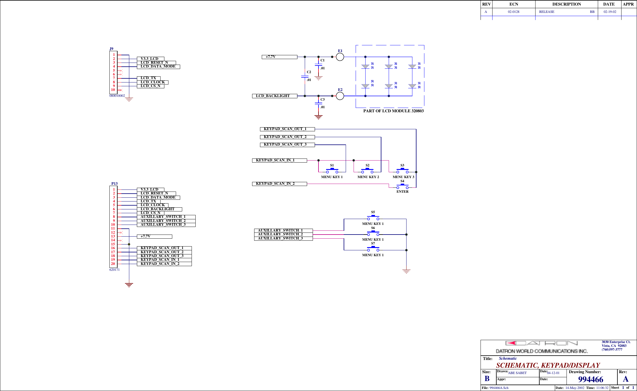This screenshot has width=637, height=391.
Task: Click MENU KEY 3 label under S3
Action: click(x=403, y=177)
